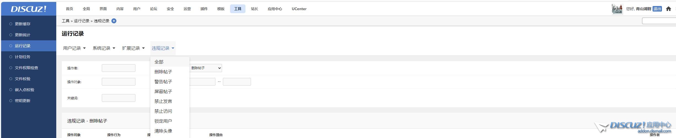
Task: Choose 警告帖子 from the dropdown menu
Action: [x=163, y=81]
